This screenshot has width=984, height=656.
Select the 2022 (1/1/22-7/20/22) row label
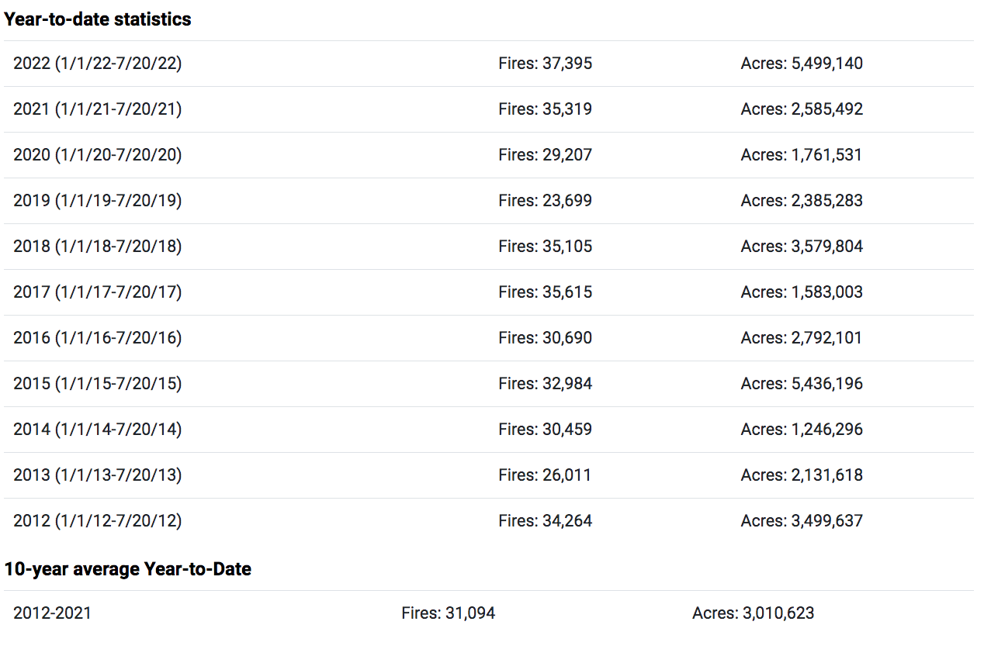pyautogui.click(x=98, y=64)
